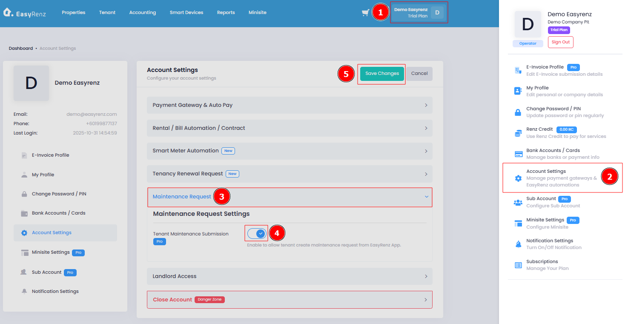
Task: Select the Change Password lock icon in right panel
Action: 518,112
